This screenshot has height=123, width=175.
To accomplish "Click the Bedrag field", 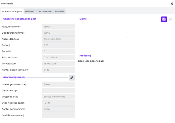I will coord(58,45).
